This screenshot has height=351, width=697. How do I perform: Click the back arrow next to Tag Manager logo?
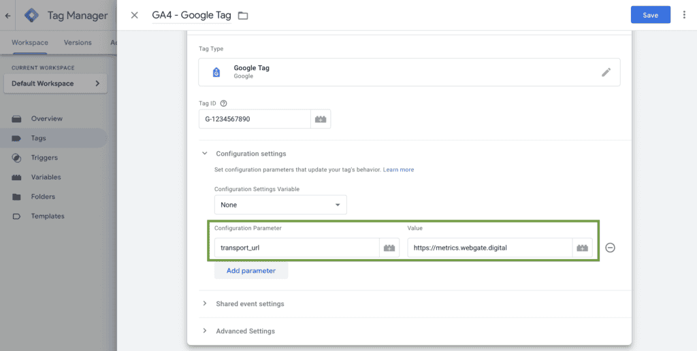7,15
